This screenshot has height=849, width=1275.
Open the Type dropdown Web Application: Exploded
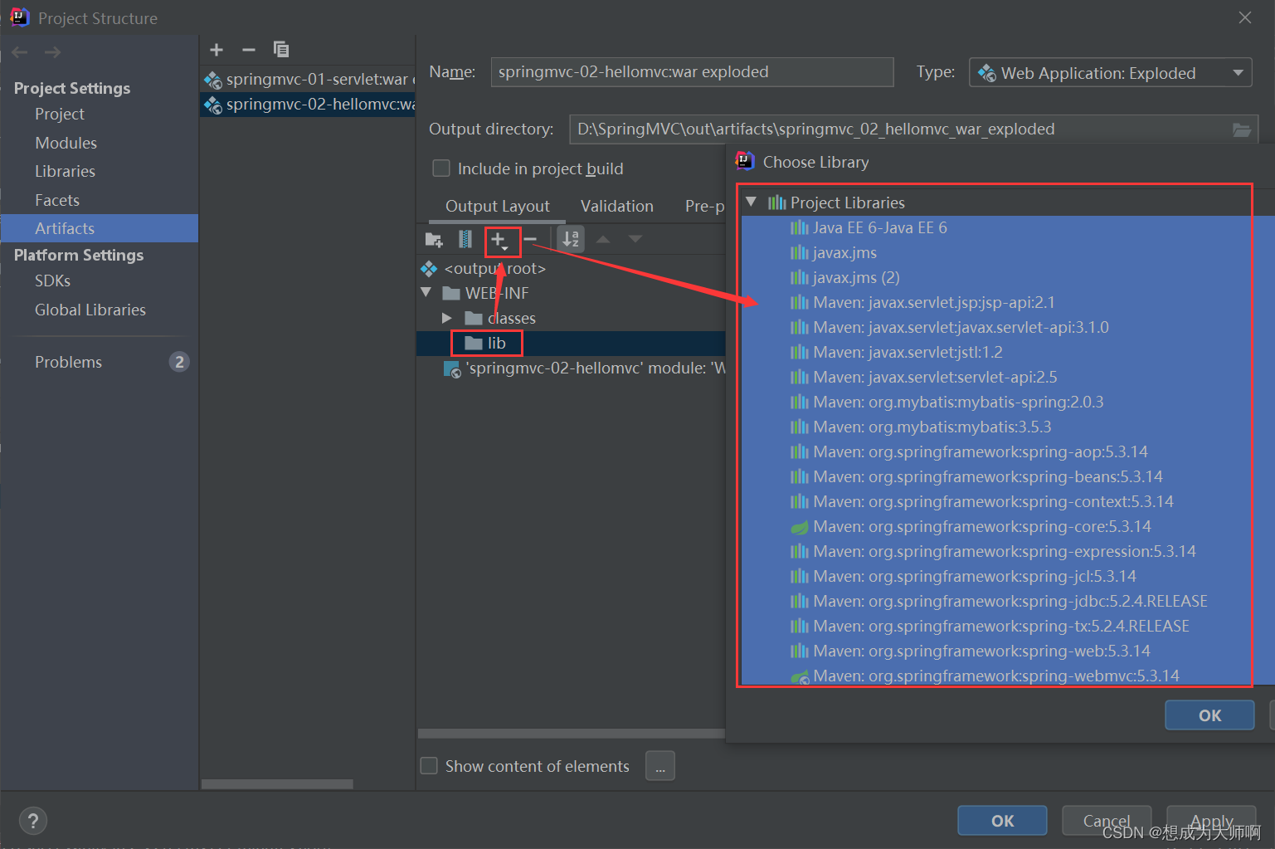(x=1110, y=73)
